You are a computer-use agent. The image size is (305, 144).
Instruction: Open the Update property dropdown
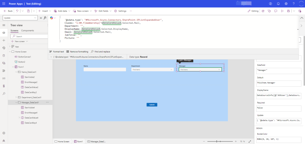pos(20,18)
